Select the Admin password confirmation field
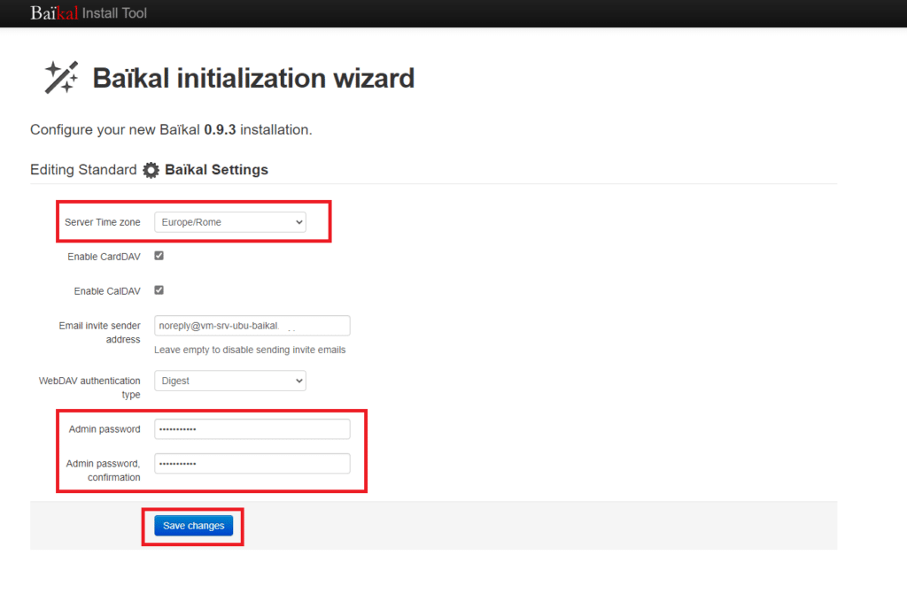 click(252, 464)
